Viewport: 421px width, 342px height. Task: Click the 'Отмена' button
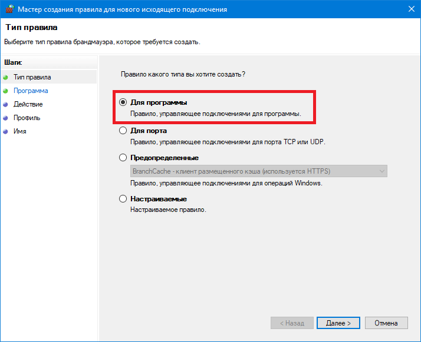pos(386,323)
